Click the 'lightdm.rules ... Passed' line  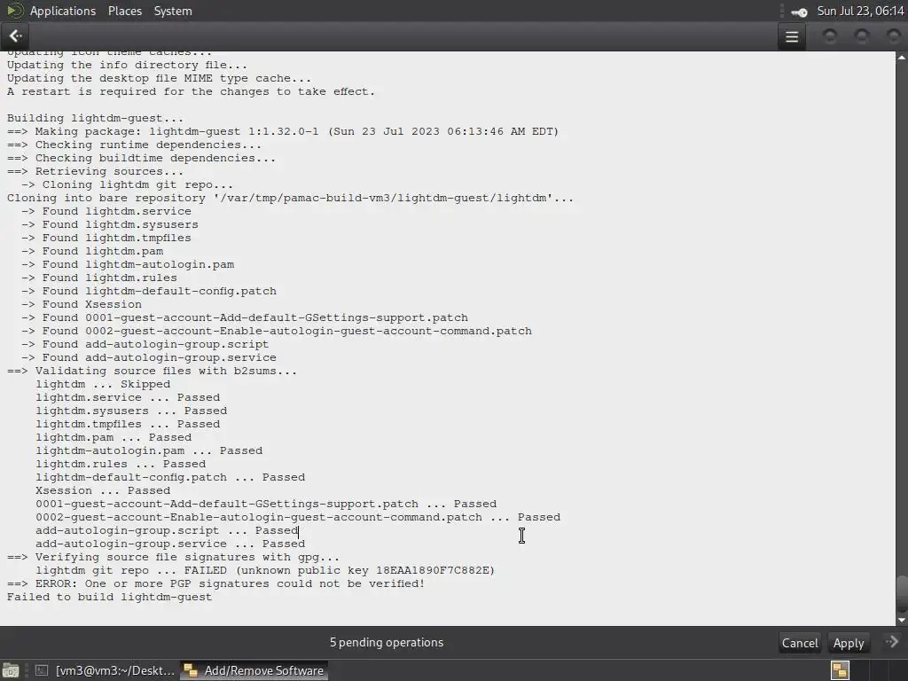121,464
